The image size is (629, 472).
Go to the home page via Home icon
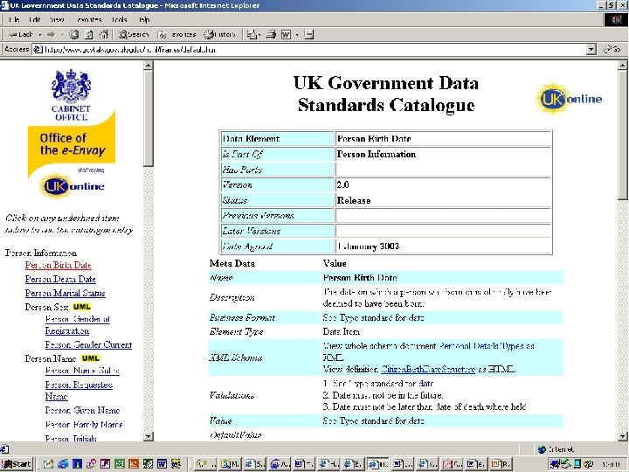104,34
